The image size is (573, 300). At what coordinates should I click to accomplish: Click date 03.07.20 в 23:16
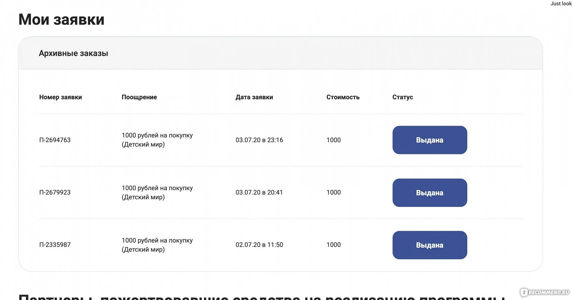(259, 140)
